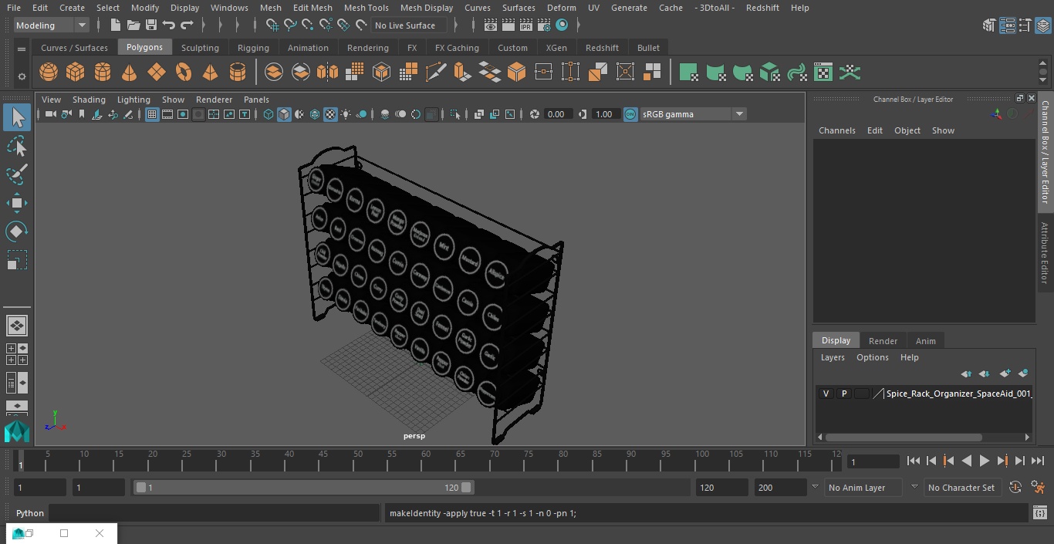Create a new layer icon
The image size is (1054, 544).
1005,373
